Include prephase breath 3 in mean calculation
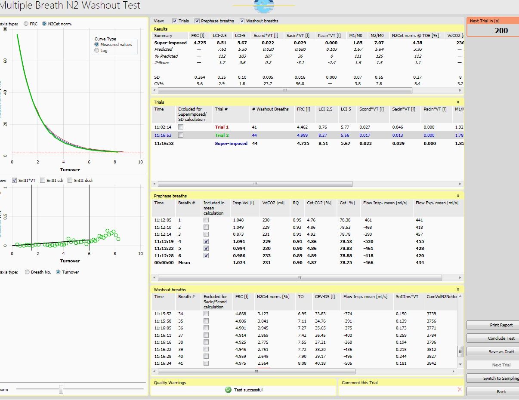Image resolution: width=519 pixels, height=400 pixels. click(206, 234)
